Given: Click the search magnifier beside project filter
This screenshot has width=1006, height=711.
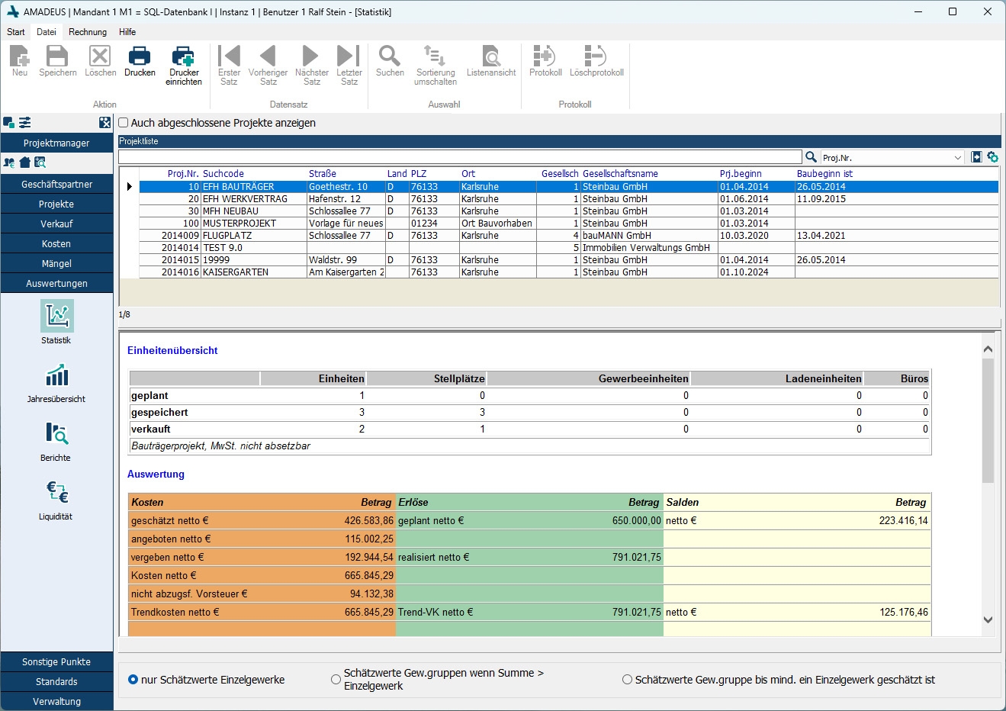Looking at the screenshot, I should 811,157.
